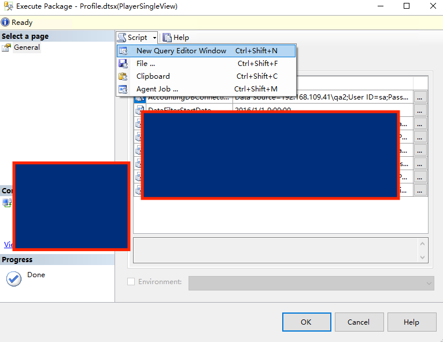
Task: Click the OK button
Action: point(307,322)
